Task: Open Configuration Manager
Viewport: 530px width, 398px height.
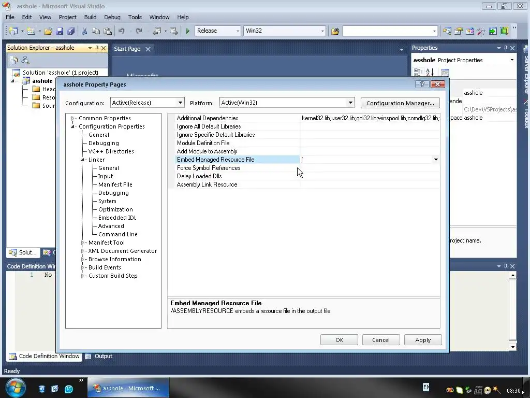Action: coord(400,103)
